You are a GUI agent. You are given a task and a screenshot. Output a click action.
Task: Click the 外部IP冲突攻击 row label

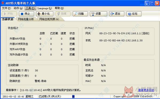pyautogui.click(x=19, y=44)
